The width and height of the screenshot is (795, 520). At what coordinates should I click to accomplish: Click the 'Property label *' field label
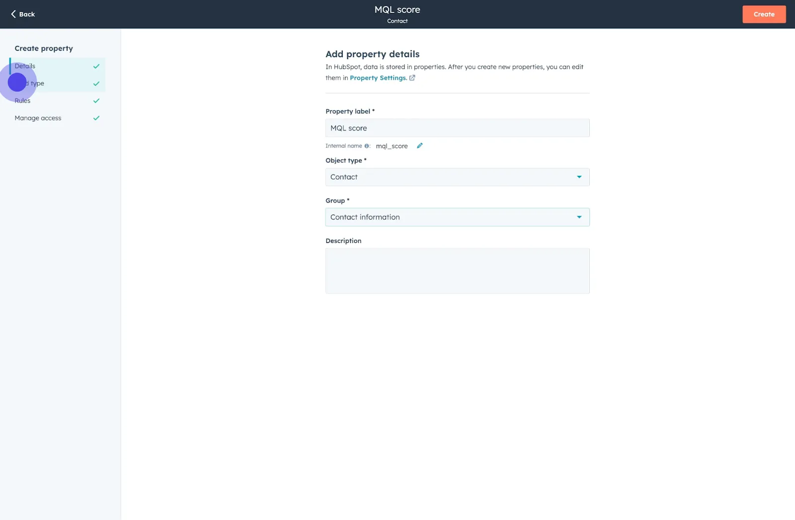coord(350,111)
